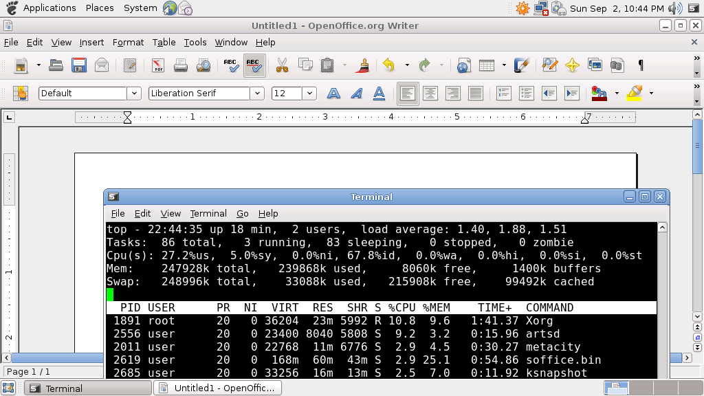Expand Font Color dropdown arrow
The image size is (704, 396).
(x=617, y=93)
